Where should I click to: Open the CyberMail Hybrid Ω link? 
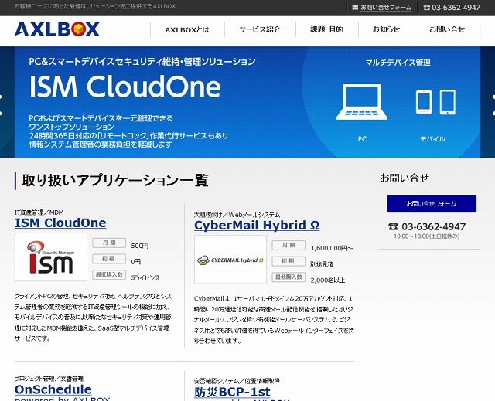coord(257,226)
